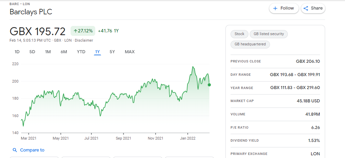Click the DAY RANGE label
Screen dimensions: 345x158
coord(241,75)
